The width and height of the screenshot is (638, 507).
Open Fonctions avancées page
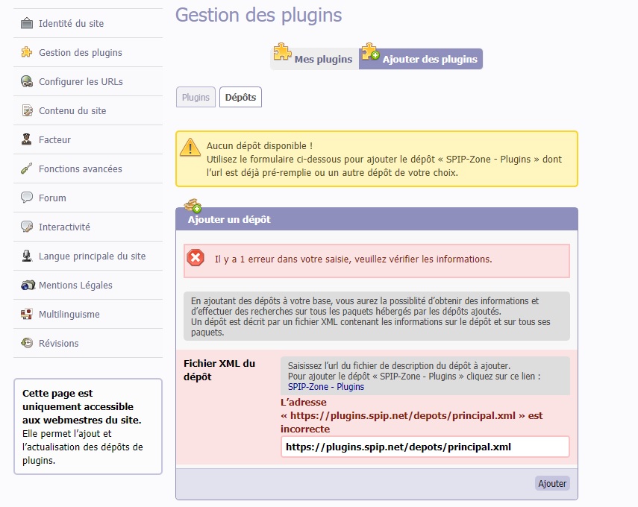coord(88,169)
